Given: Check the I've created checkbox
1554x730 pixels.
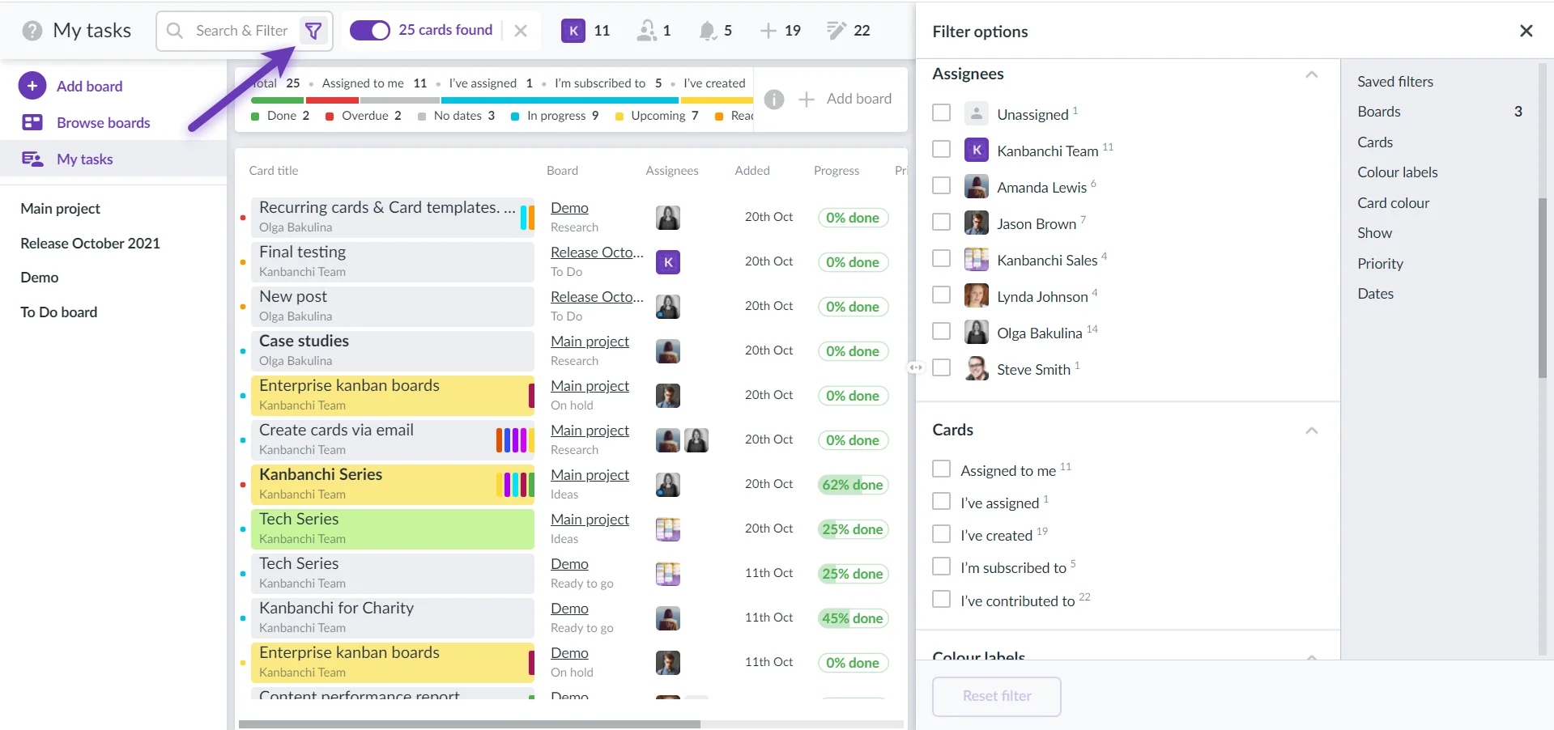Looking at the screenshot, I should point(941,534).
